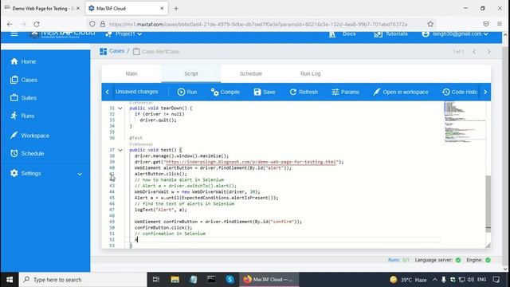Collapse the test method at line 37
510x287 pixels.
tap(120, 150)
